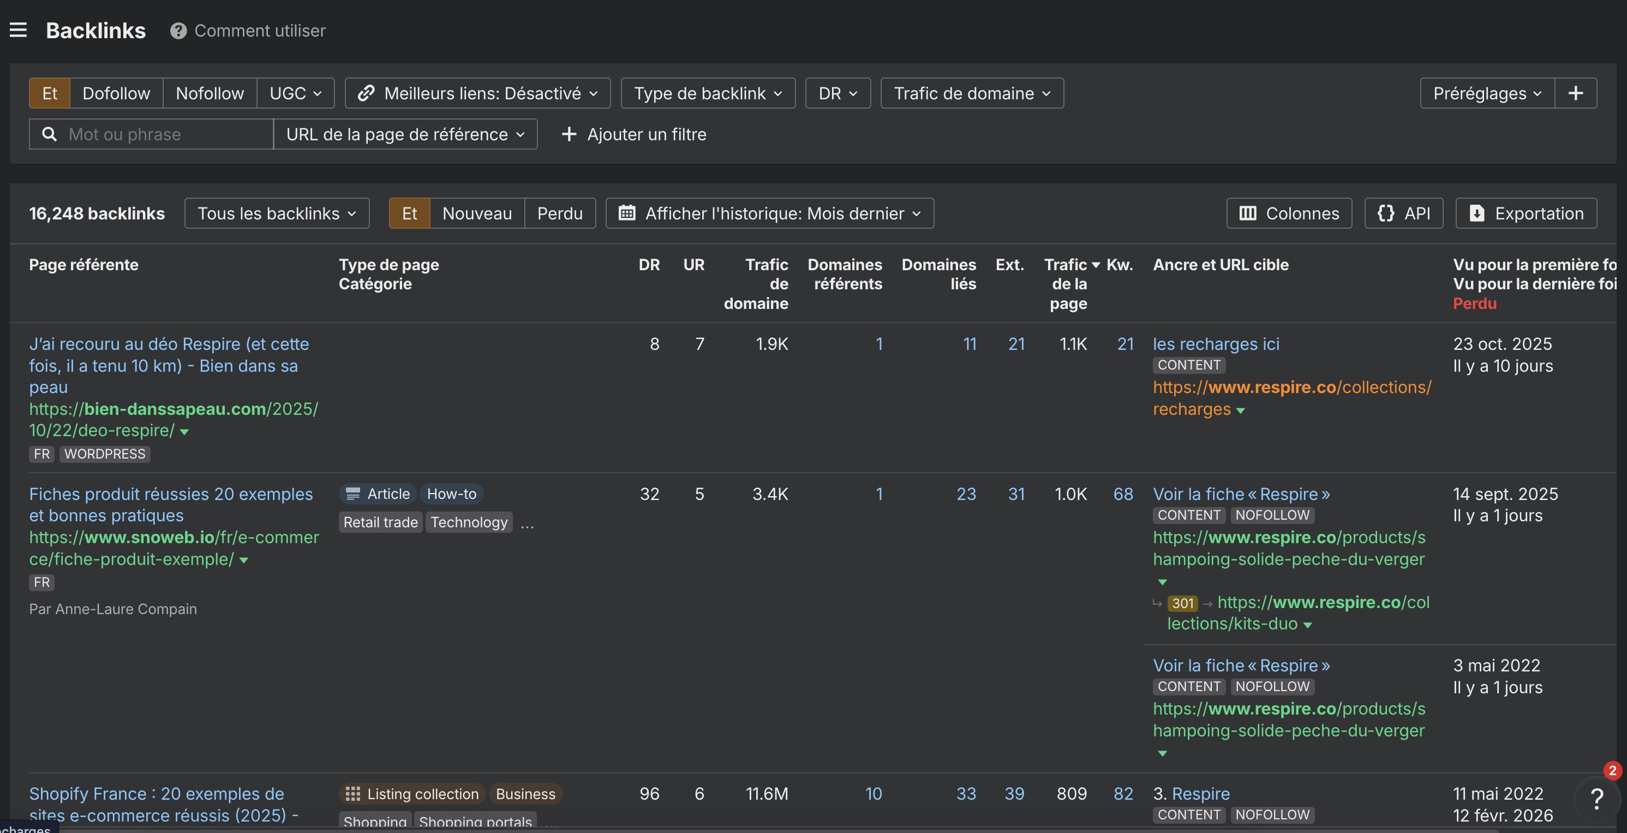This screenshot has height=833, width=1627.
Task: Toggle the Dofollow filter
Action: click(x=116, y=93)
